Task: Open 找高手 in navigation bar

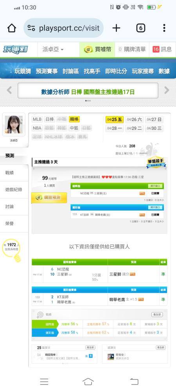Action: [x=92, y=71]
